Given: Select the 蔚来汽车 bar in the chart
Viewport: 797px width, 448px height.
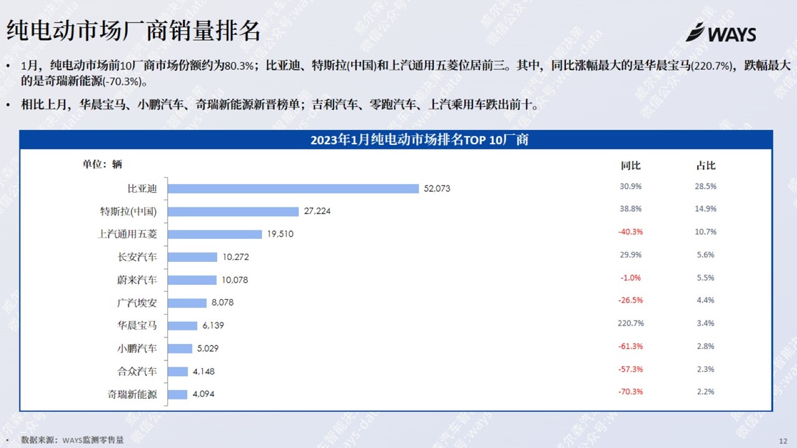Looking at the screenshot, I should pyautogui.click(x=192, y=280).
